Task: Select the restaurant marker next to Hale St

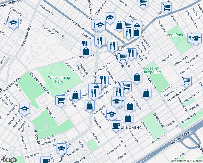Action: [x=100, y=41]
